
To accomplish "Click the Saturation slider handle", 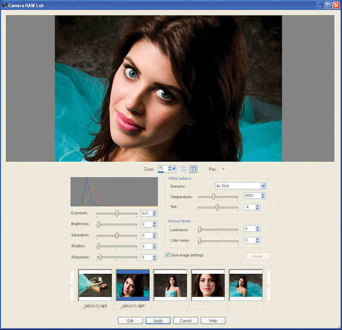I will 117,235.
